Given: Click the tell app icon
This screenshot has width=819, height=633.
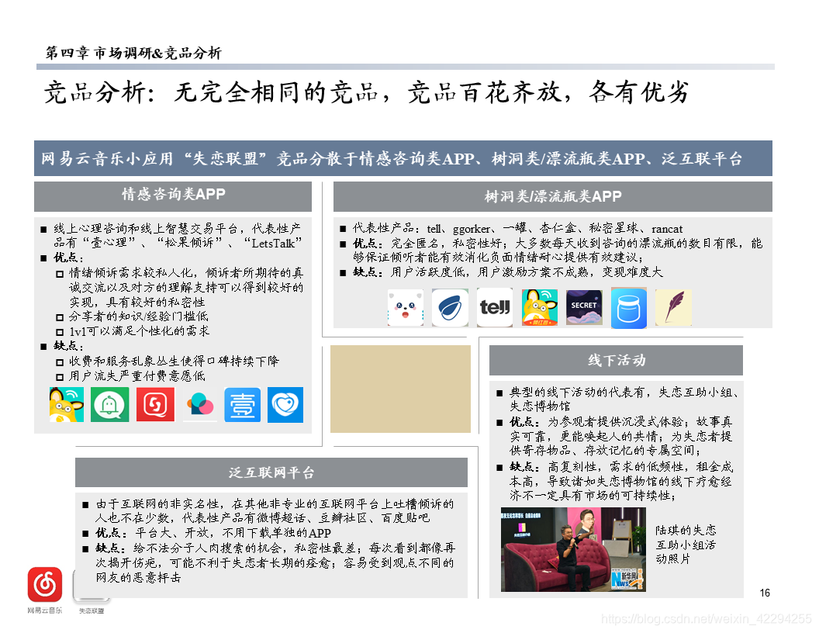Looking at the screenshot, I should (495, 308).
